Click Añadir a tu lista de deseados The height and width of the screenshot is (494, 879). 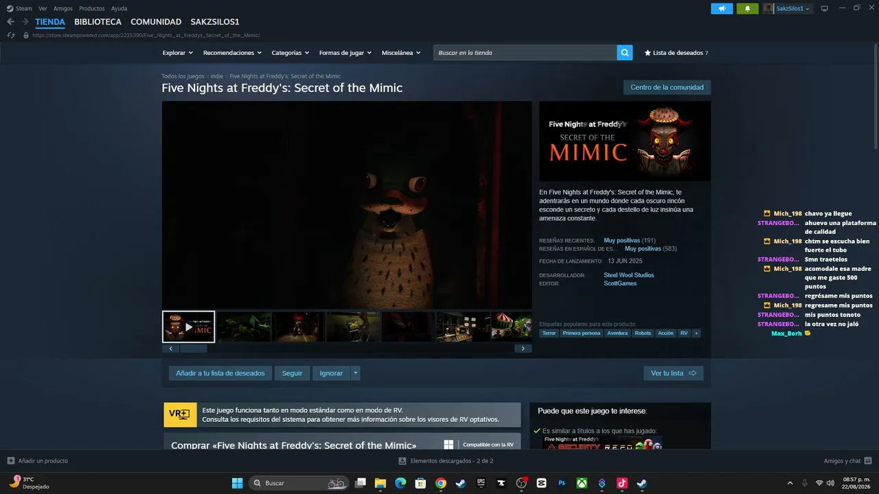tap(220, 373)
